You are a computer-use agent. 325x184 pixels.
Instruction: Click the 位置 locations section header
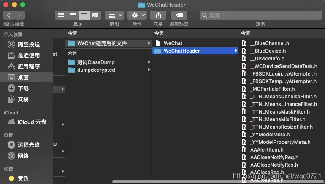[8, 135]
